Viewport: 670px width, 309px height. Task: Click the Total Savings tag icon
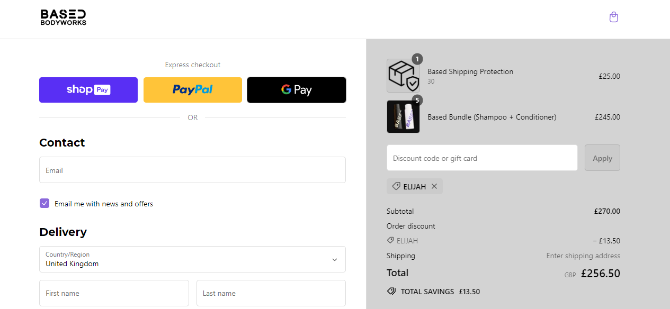pyautogui.click(x=391, y=292)
